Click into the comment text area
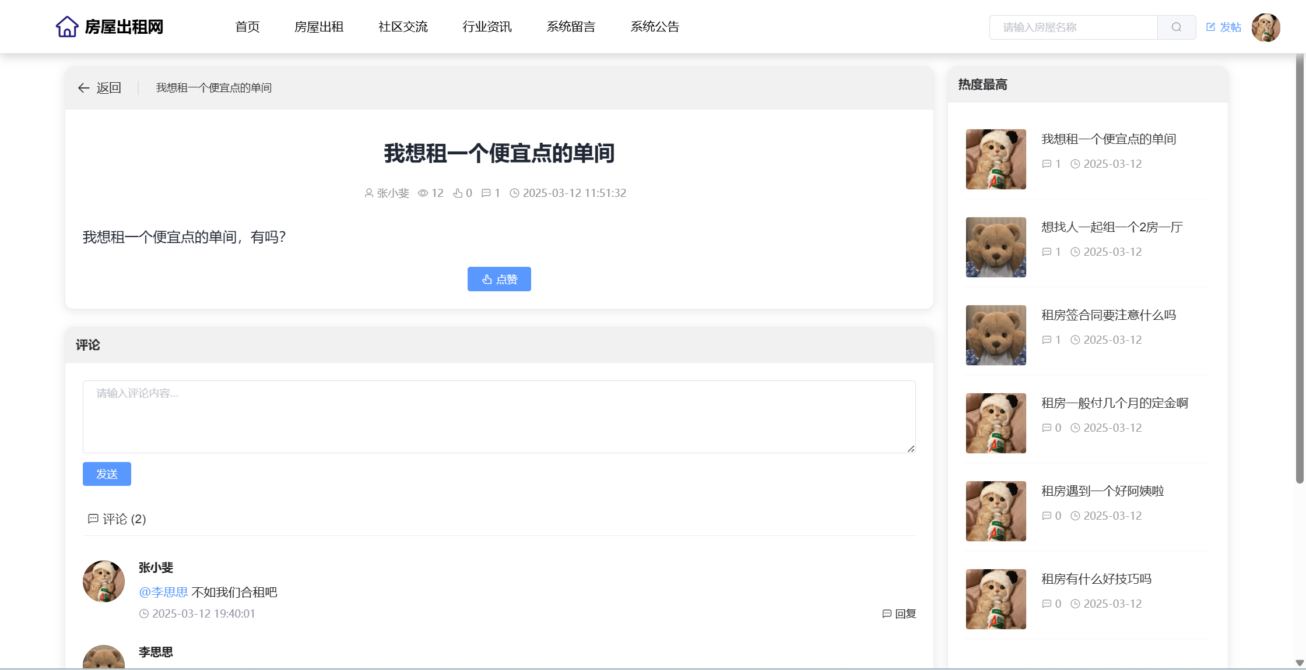1306x670 pixels. [x=498, y=417]
